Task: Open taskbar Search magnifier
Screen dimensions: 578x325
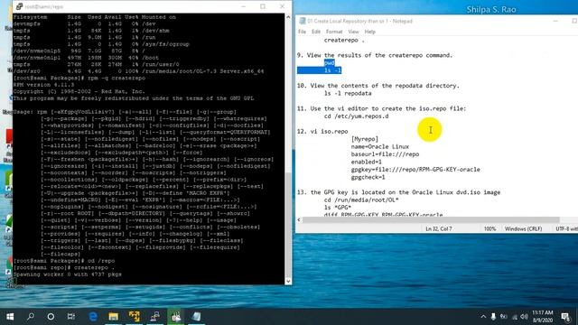Action: point(31,317)
